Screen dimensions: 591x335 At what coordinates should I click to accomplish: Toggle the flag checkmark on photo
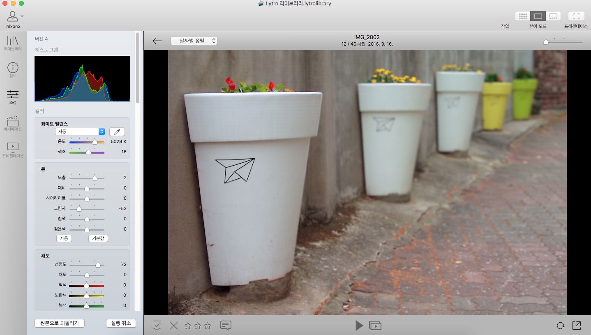tap(157, 326)
